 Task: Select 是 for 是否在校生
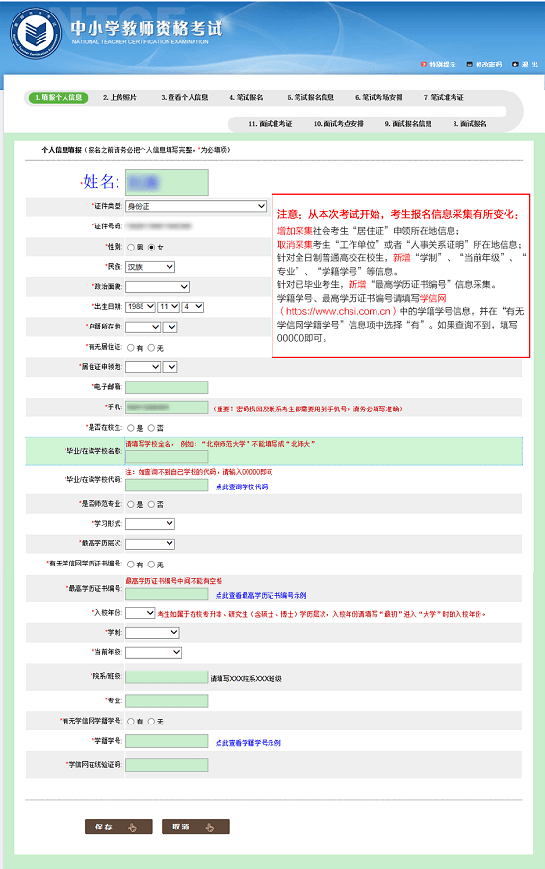131,428
